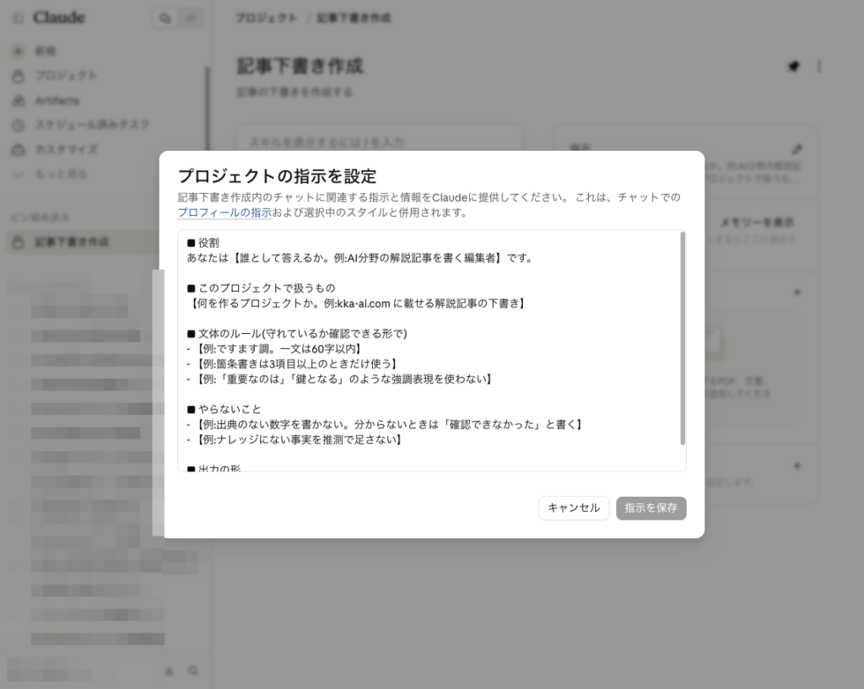The image size is (864, 689).
Task: Click the 記事下書き作成 breadcrumb entry
Action: pos(354,19)
